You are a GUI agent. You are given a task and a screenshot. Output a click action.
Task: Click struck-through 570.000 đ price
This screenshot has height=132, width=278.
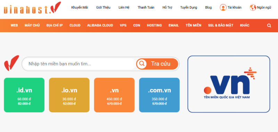point(159,104)
